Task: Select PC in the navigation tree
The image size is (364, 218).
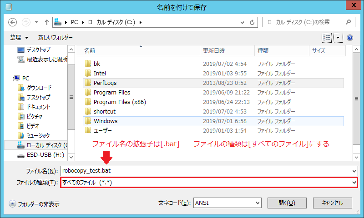Action: click(21, 78)
